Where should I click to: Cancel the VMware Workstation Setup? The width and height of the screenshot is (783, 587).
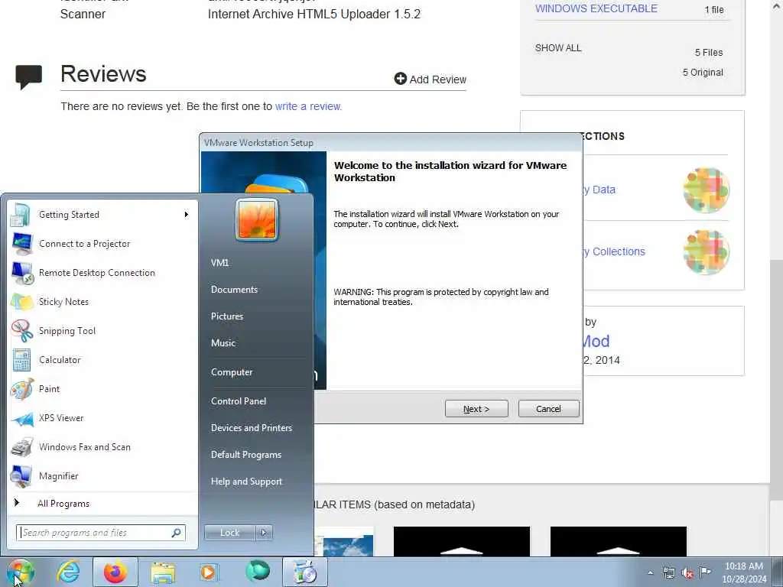point(549,409)
